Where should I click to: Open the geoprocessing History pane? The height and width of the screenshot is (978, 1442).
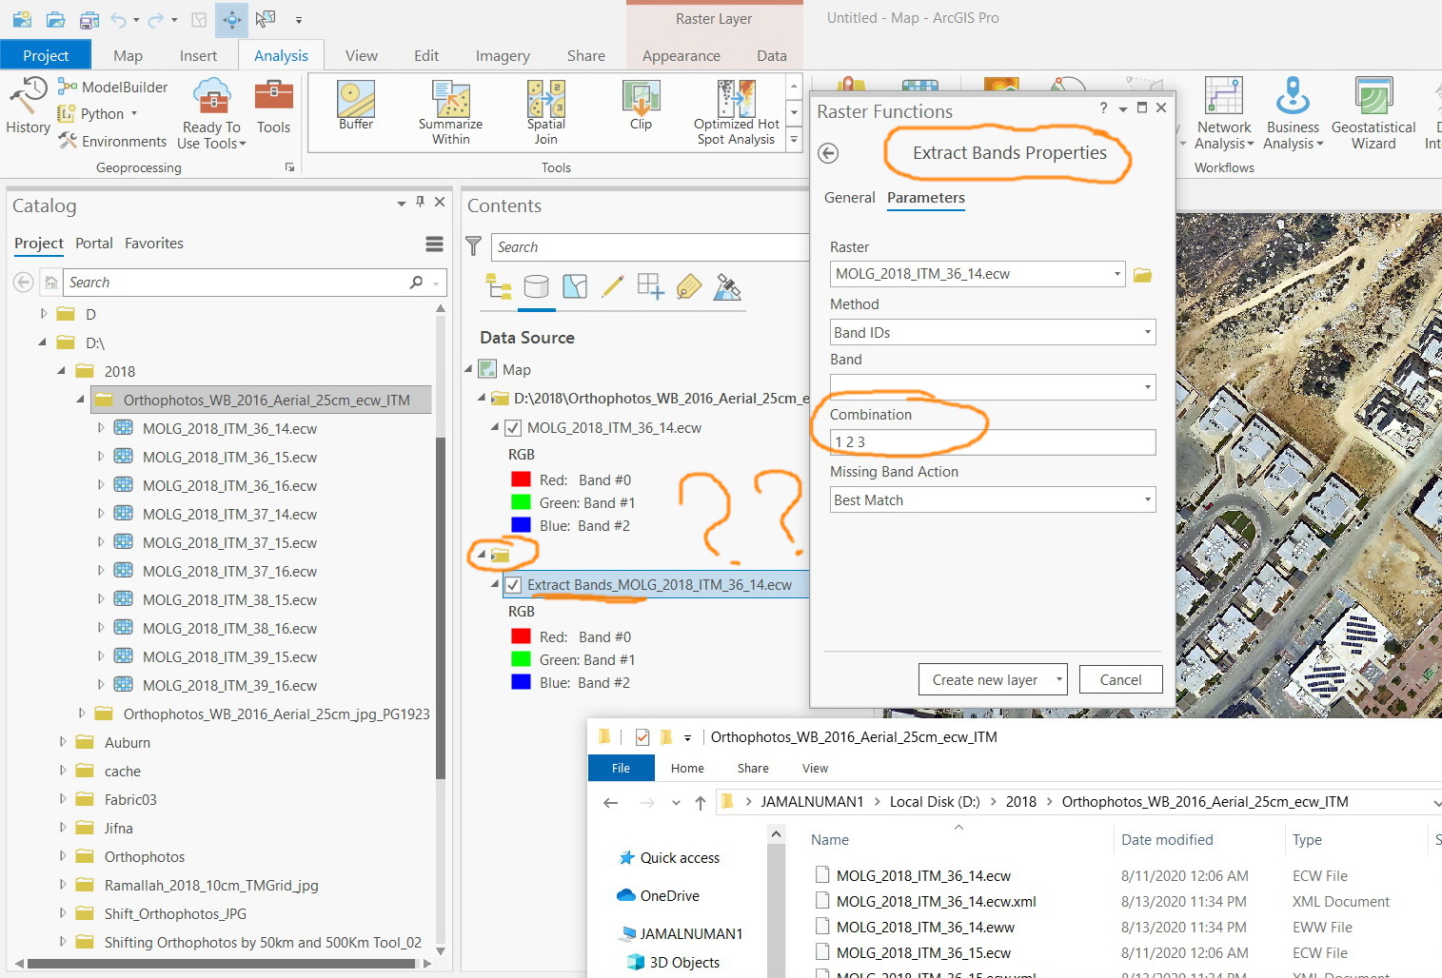pos(28,107)
